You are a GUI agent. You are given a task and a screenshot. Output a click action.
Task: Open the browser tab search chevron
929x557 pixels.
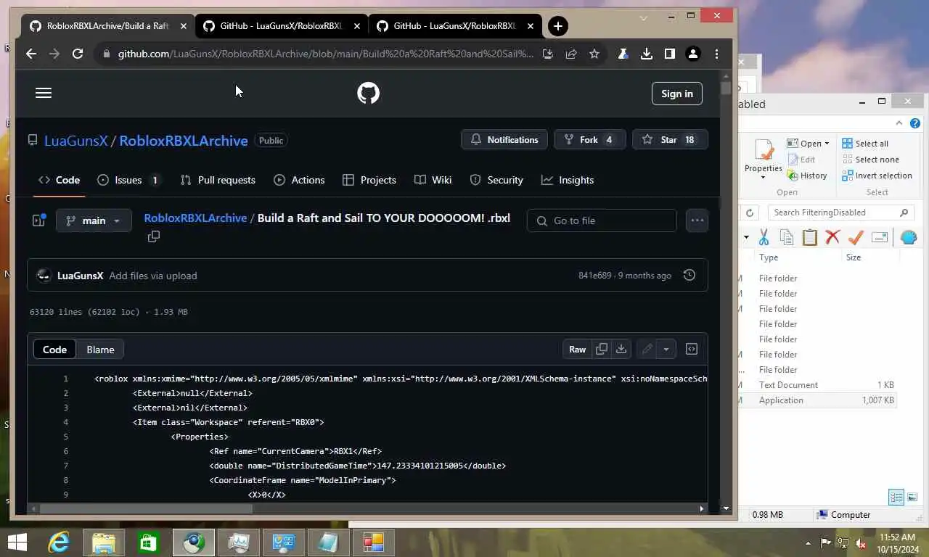643,17
